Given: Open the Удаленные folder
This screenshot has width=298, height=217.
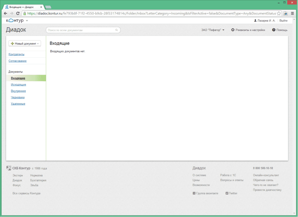Looking at the screenshot, I should pyautogui.click(x=18, y=104).
